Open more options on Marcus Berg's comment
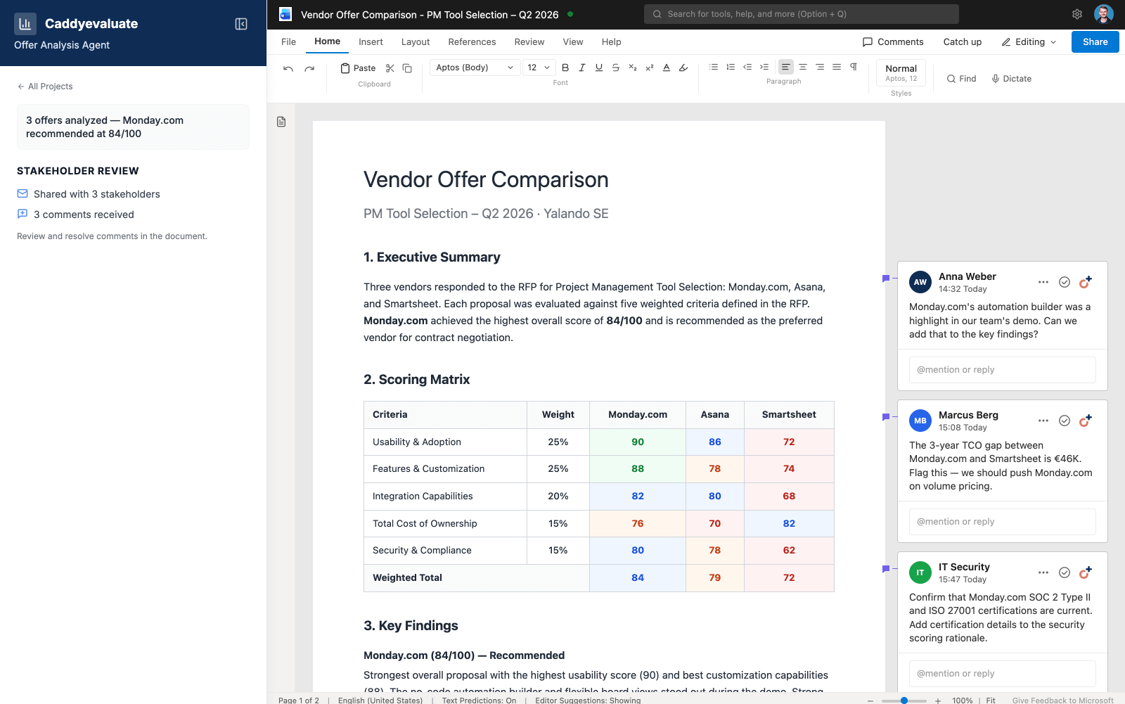 point(1043,421)
